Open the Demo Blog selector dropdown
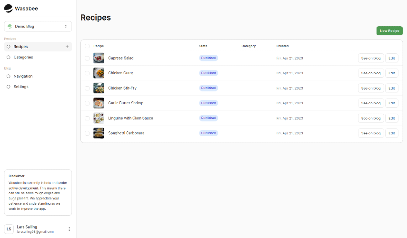The image size is (407, 238). tap(38, 26)
